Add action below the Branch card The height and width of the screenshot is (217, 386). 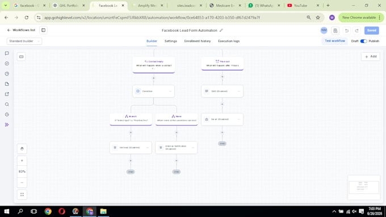click(x=131, y=132)
